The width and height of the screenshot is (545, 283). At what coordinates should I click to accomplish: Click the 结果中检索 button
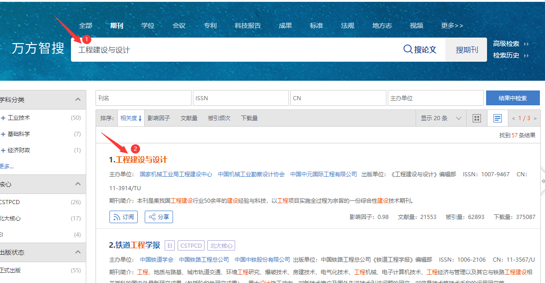(513, 98)
